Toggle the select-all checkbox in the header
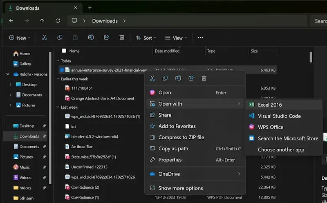The width and height of the screenshot is (327, 203). pyautogui.click(x=64, y=51)
